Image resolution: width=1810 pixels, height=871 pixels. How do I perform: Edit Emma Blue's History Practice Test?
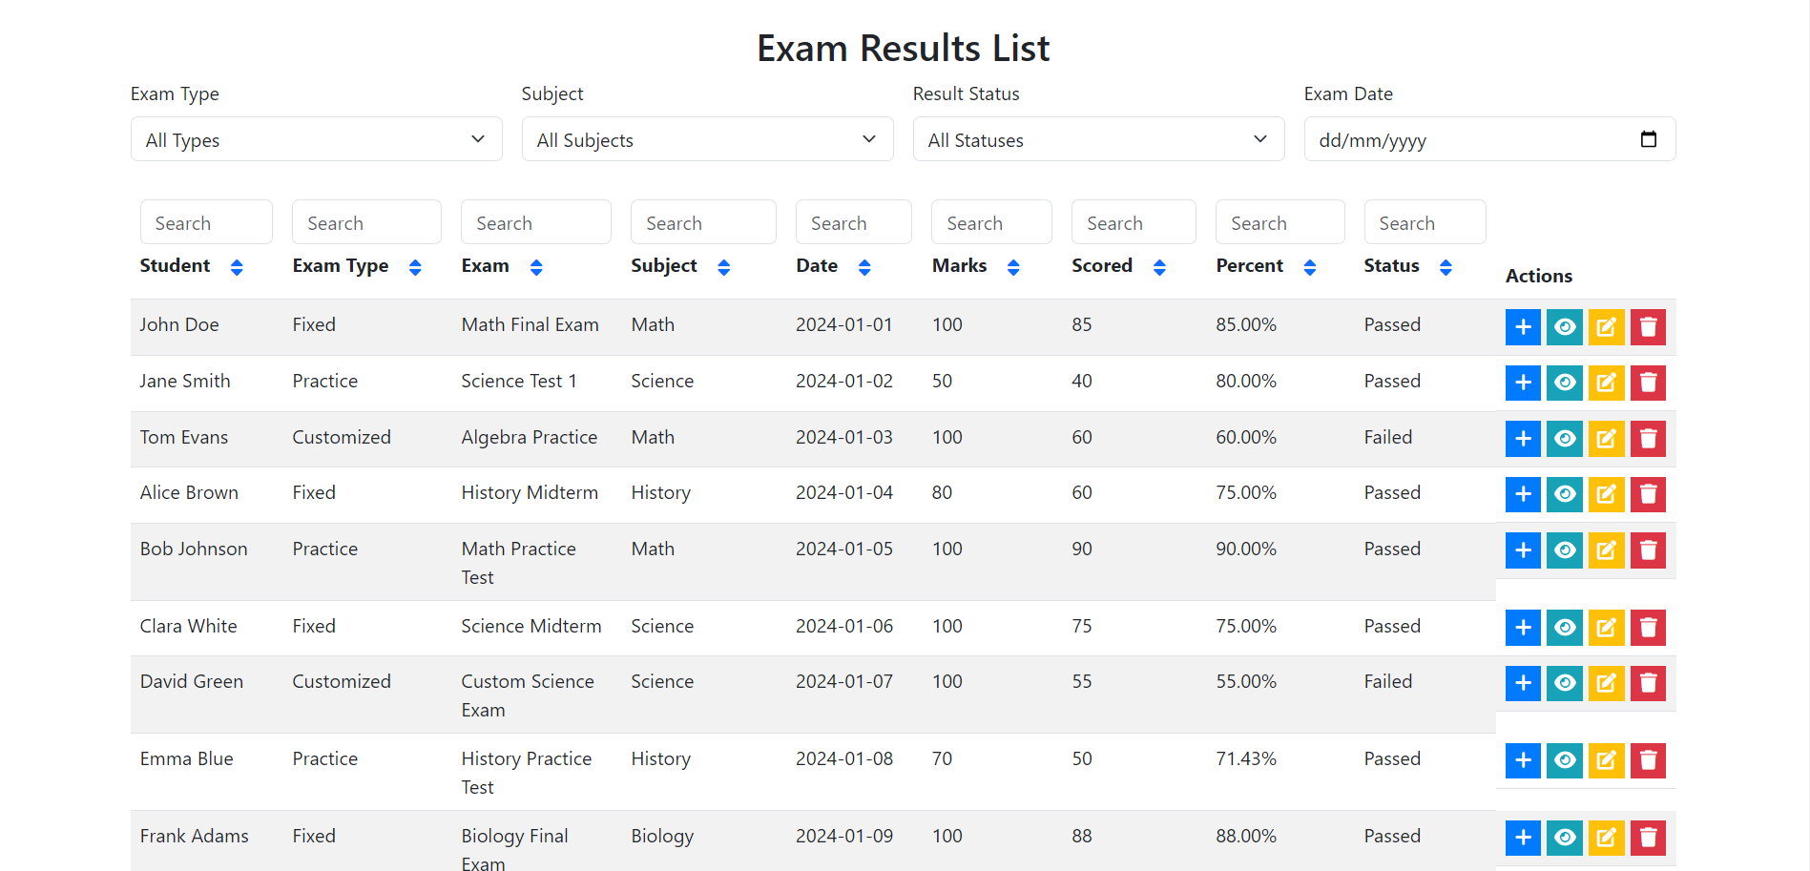pyautogui.click(x=1607, y=760)
